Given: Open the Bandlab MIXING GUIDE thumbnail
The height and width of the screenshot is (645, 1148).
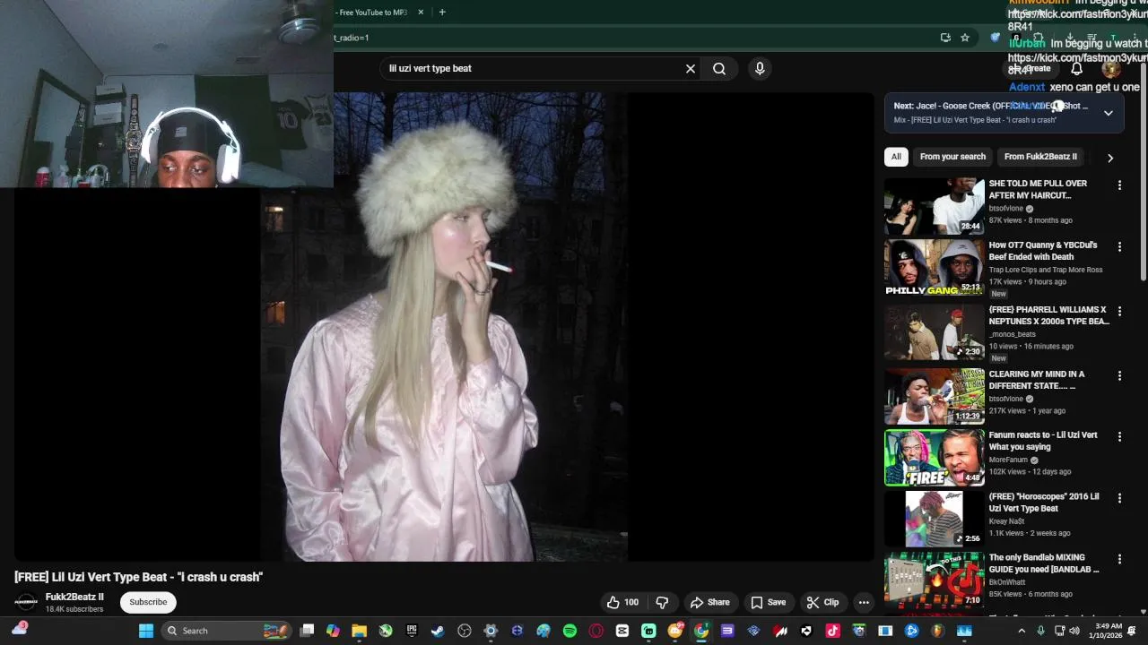Looking at the screenshot, I should 935,580.
